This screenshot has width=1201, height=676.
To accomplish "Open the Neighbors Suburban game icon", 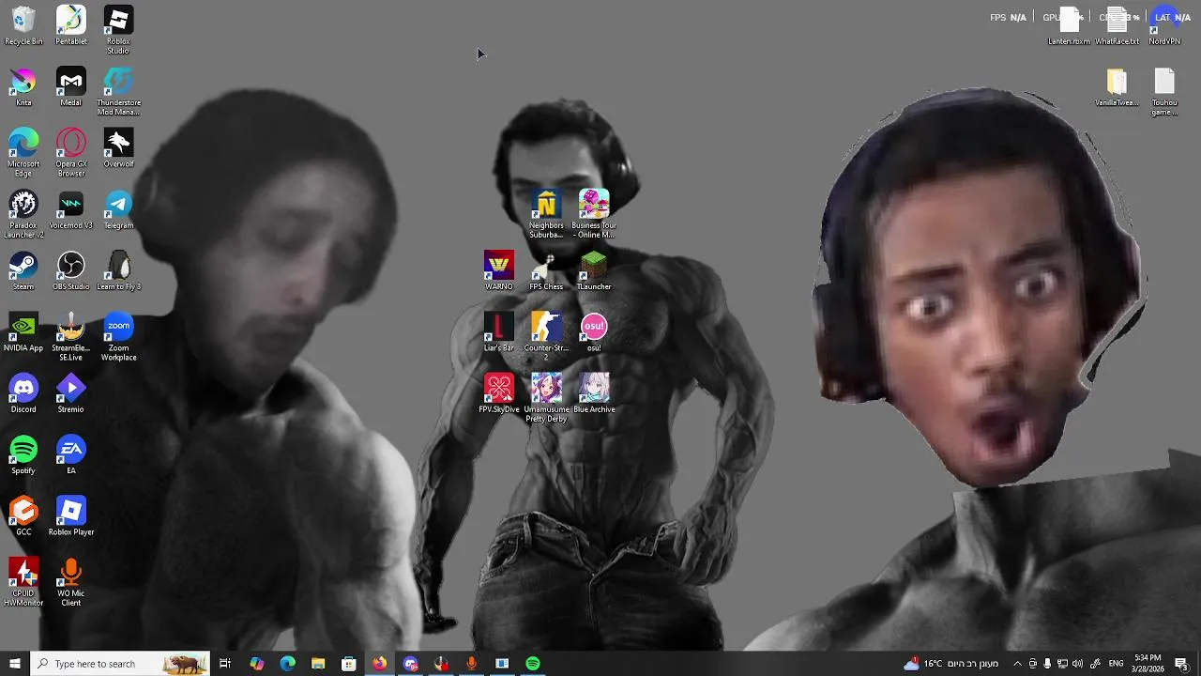I will point(546,214).
